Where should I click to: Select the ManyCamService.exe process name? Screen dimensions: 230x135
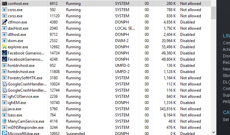point(26,121)
